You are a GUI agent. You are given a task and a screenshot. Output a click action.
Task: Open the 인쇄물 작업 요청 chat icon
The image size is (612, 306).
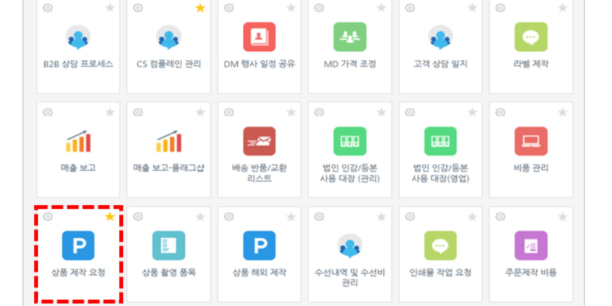tap(440, 245)
